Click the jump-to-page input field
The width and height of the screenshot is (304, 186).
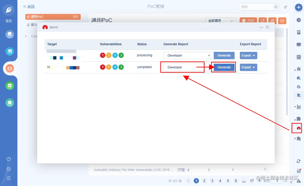(x=277, y=181)
